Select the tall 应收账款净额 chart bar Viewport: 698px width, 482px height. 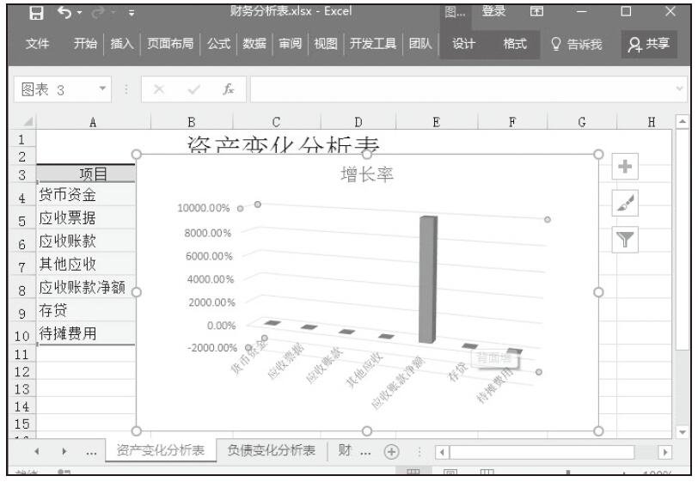[x=427, y=279]
